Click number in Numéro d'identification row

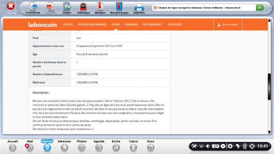tap(87, 74)
